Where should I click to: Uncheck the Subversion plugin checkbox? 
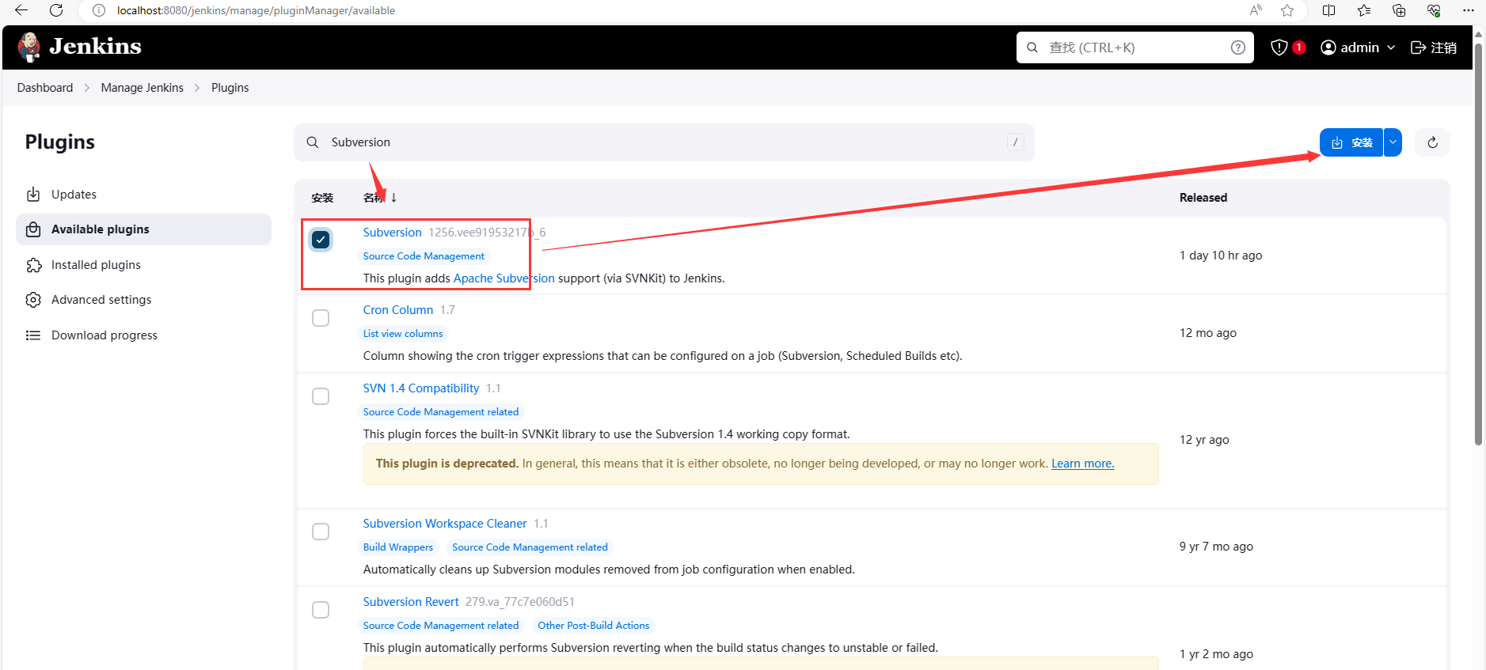click(x=321, y=240)
